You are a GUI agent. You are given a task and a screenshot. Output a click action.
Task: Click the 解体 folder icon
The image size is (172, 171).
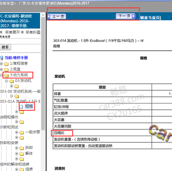[22, 154]
